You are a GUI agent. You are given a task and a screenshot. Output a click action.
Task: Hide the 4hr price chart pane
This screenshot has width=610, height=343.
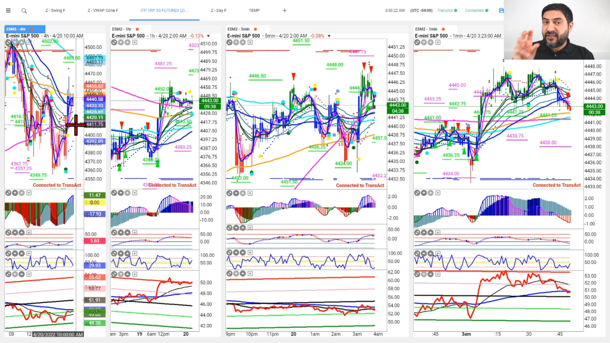pyautogui.click(x=8, y=42)
